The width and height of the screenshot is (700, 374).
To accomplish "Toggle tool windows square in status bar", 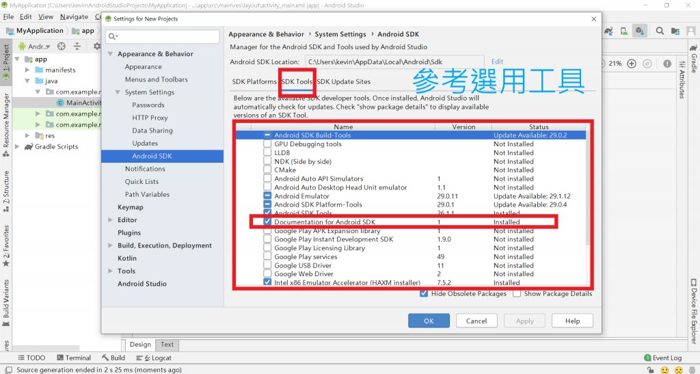I will (7, 370).
